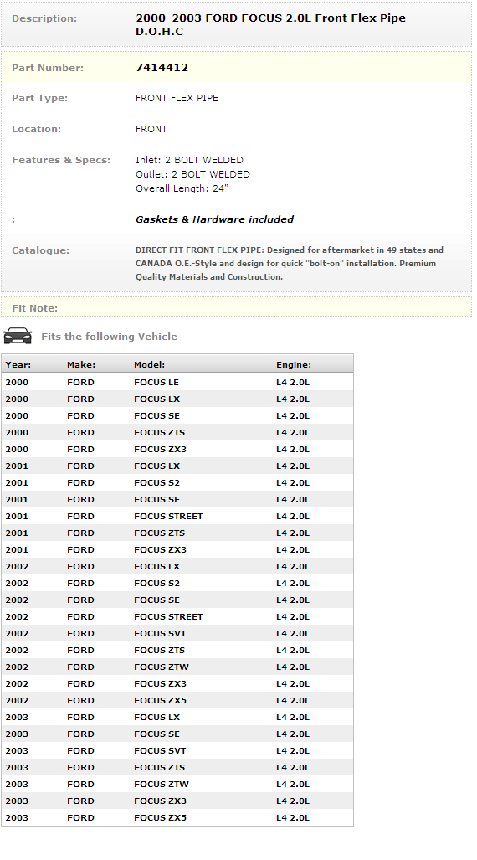
Task: Click the Catalogue description paragraph
Action: tap(290, 263)
